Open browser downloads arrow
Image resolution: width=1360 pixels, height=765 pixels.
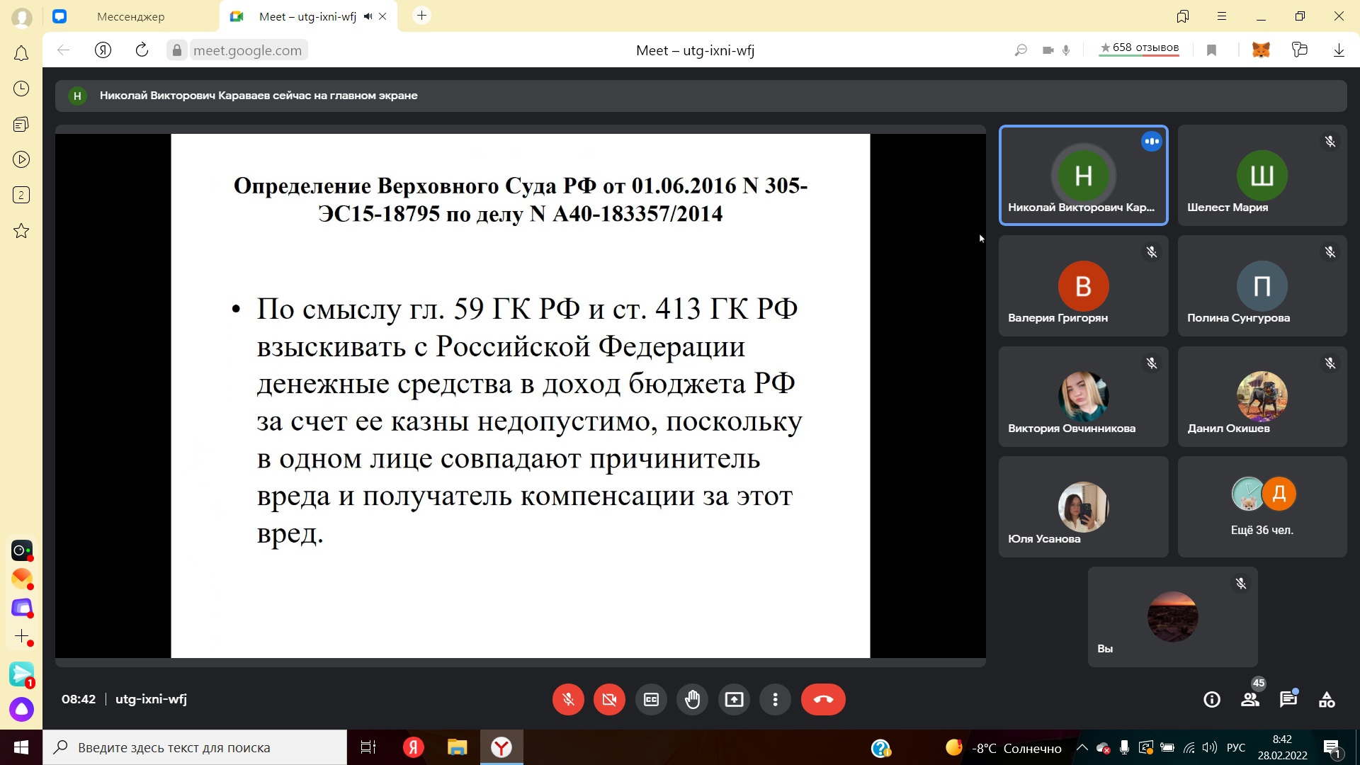1339,50
